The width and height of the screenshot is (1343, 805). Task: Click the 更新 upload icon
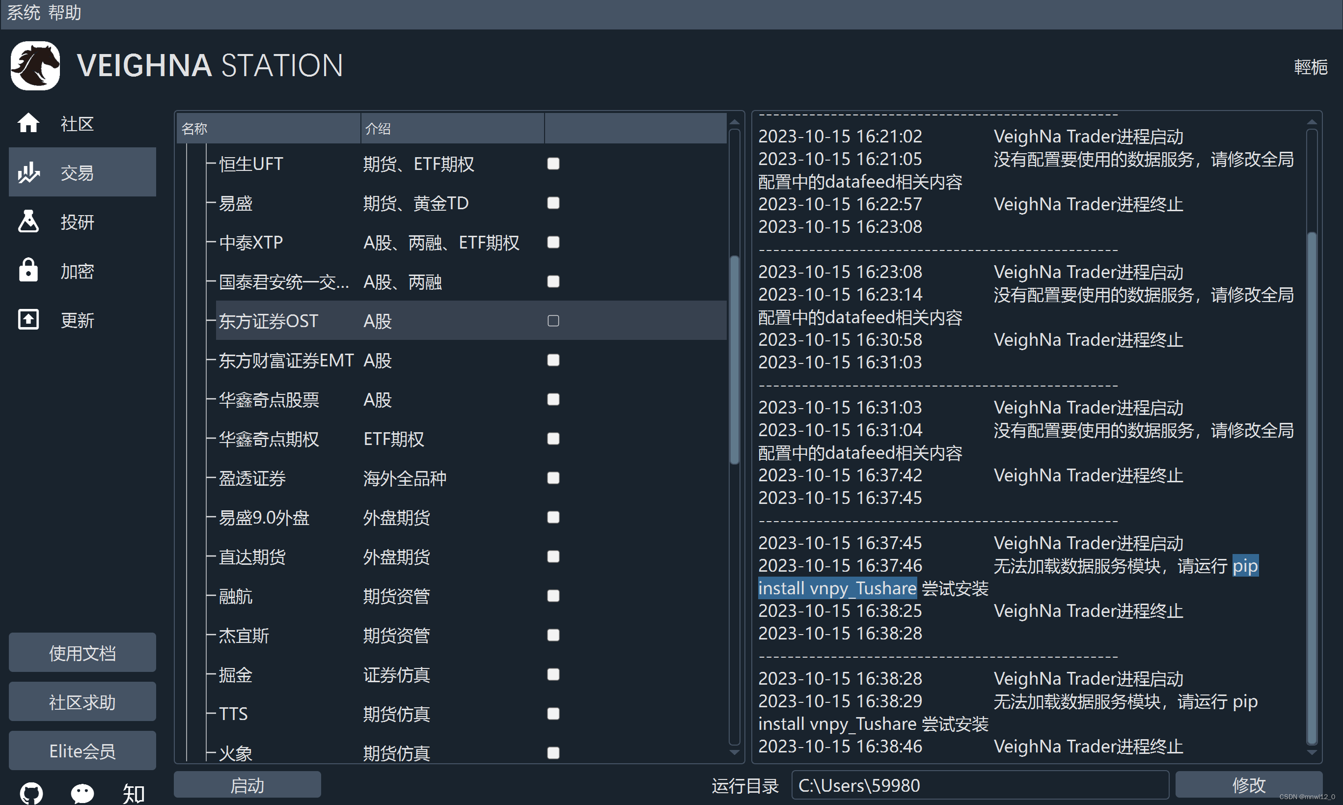[28, 320]
